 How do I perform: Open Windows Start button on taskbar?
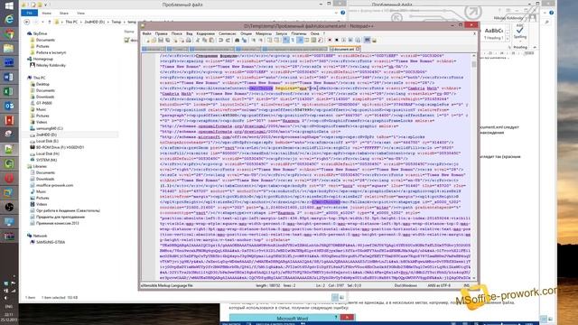point(9,5)
